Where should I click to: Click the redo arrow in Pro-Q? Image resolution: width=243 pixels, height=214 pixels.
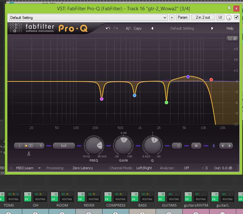point(116,28)
